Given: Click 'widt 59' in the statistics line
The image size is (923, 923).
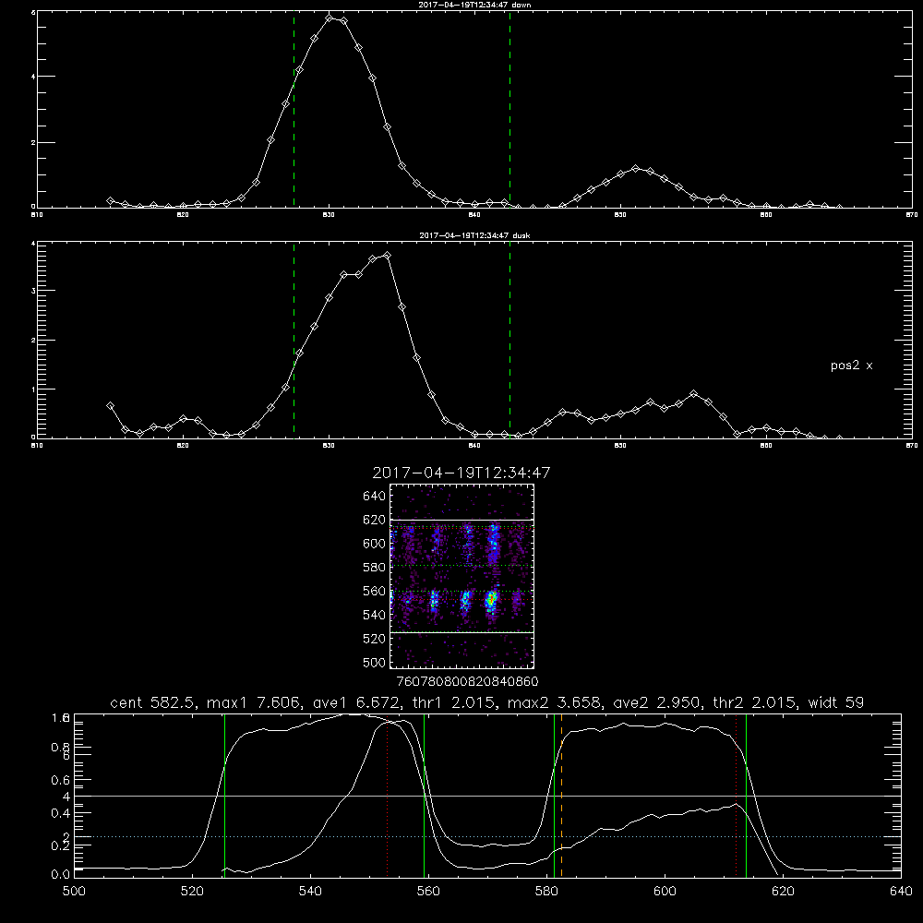Looking at the screenshot, I should [x=836, y=702].
